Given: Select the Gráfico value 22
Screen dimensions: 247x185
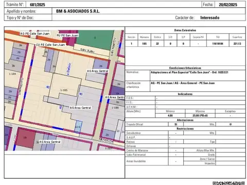Looking at the screenshot, I should click(x=157, y=44).
